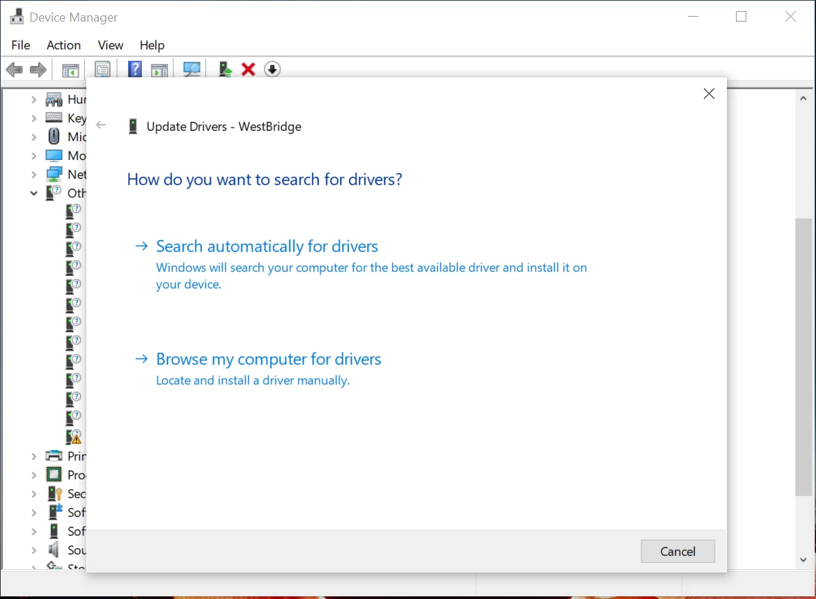Click the Update device driver icon
Viewport: 816px width, 599px height.
(x=225, y=69)
